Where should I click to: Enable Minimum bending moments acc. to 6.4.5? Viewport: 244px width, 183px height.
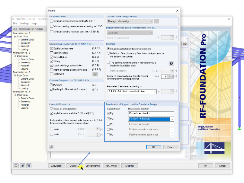tap(51, 32)
